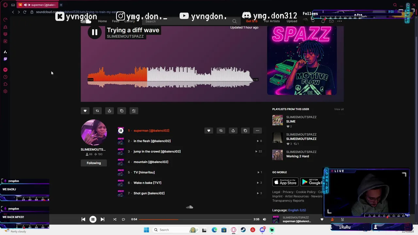Image resolution: width=418 pixels, height=235 pixels.
Task: Go to the Library tab
Action: click(130, 21)
